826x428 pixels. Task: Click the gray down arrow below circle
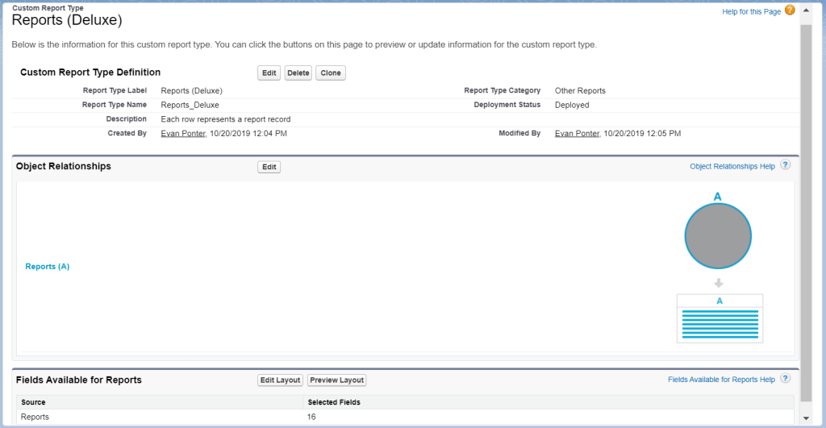719,283
